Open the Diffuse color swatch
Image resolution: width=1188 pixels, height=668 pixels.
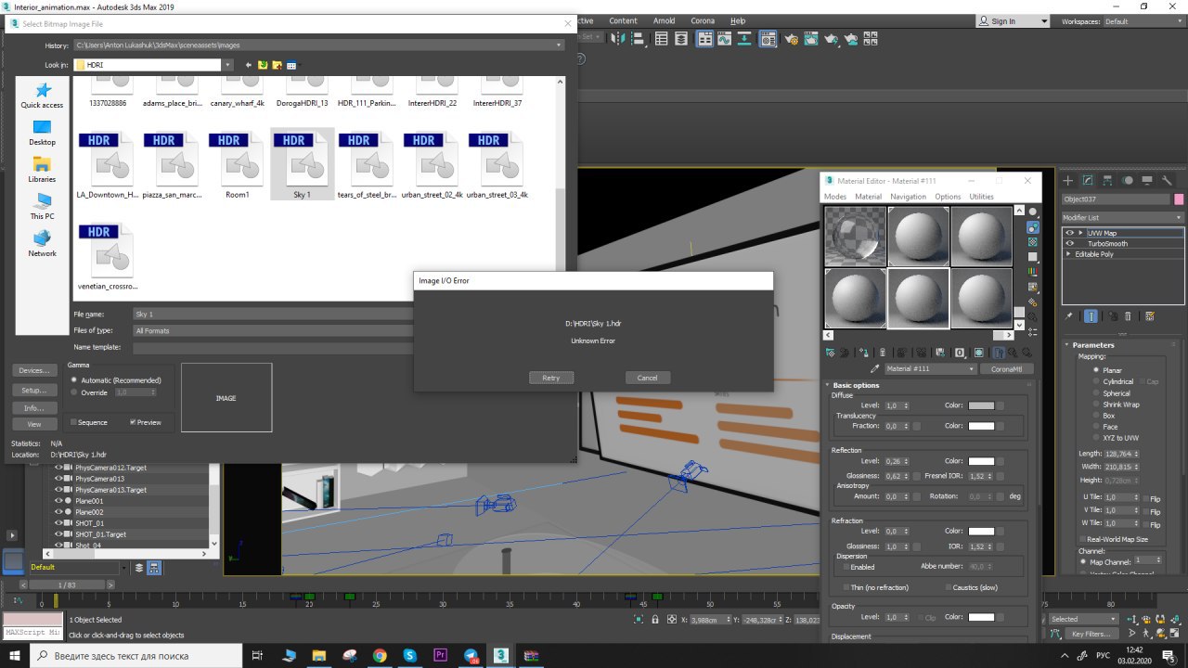(x=981, y=405)
